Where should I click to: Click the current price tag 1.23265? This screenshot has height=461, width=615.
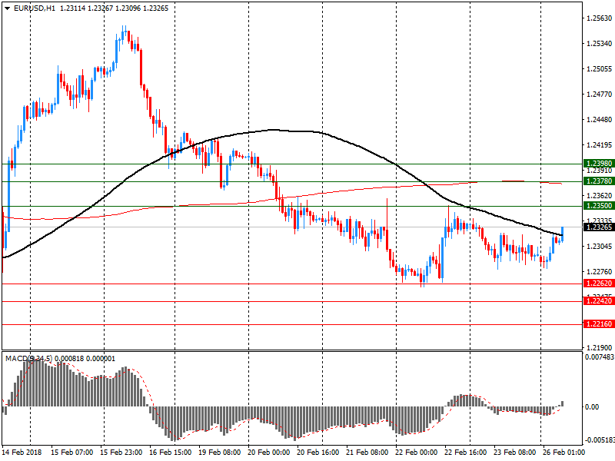[598, 227]
